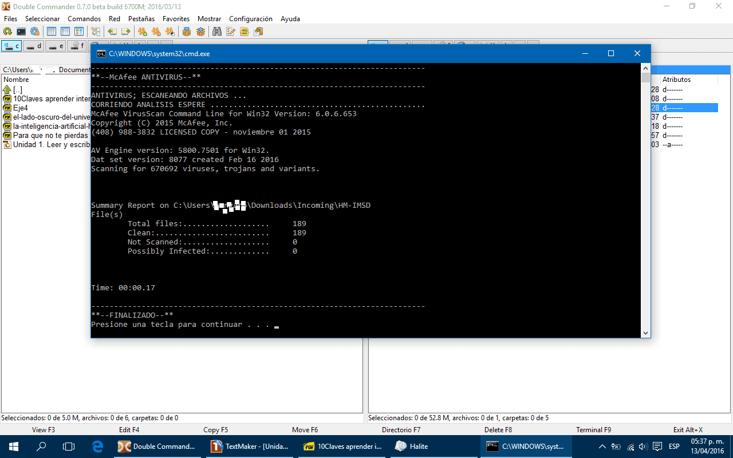Click the Copy F5 button
The height and width of the screenshot is (458, 733).
pyautogui.click(x=216, y=429)
